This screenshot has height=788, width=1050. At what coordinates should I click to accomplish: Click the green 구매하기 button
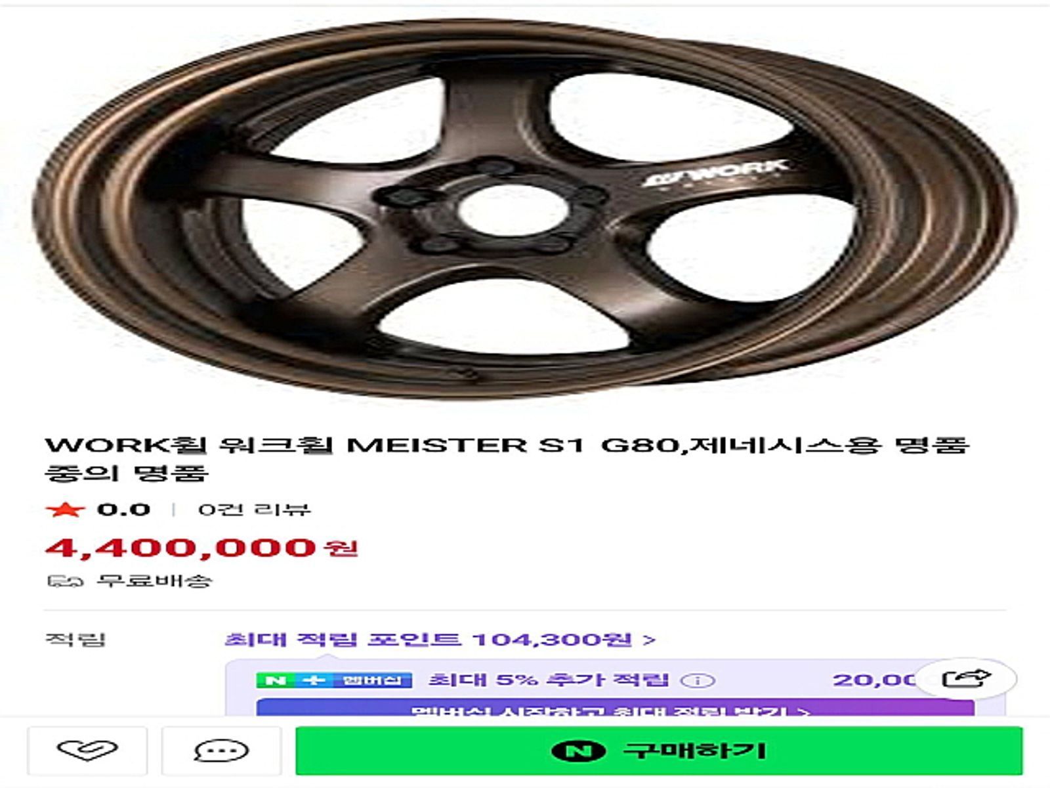tap(659, 751)
